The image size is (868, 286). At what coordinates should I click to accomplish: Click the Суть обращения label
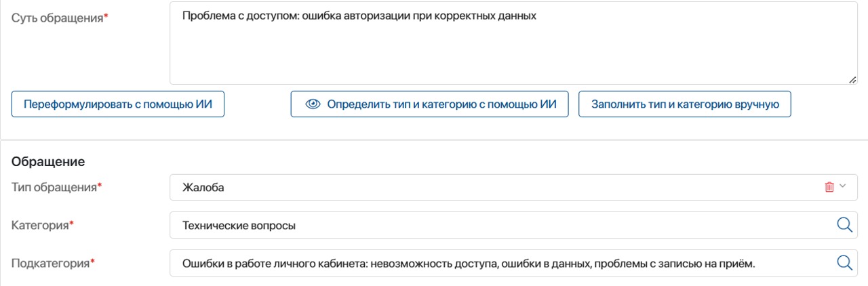[x=57, y=18]
